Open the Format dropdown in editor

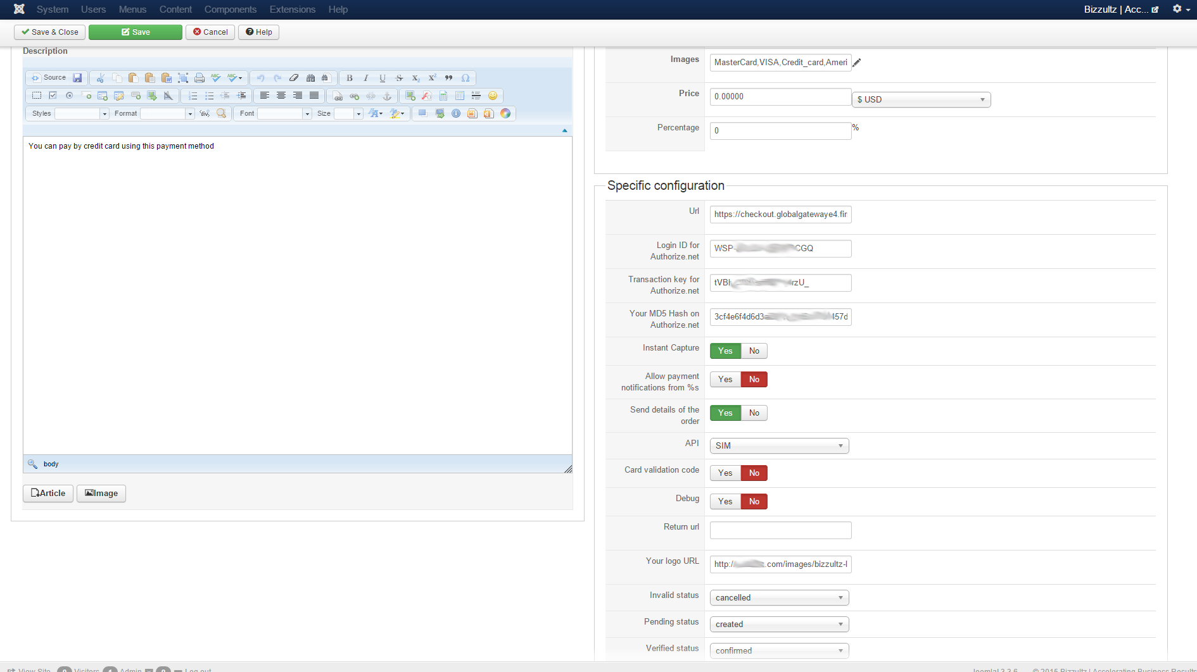167,113
